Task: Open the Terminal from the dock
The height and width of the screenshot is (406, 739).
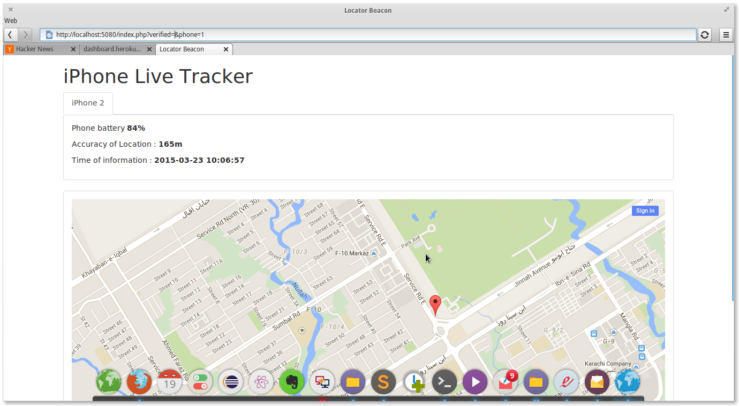Action: 444,382
